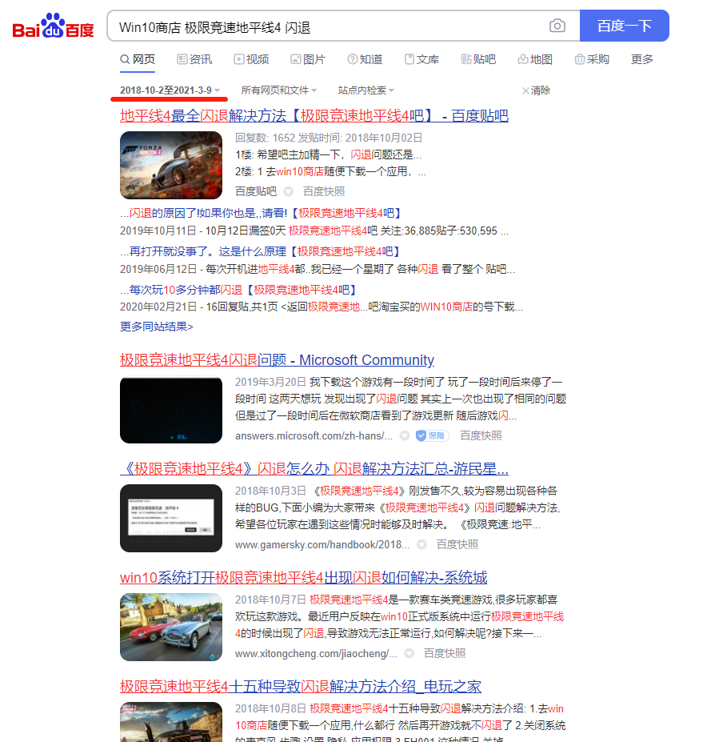Open the 采购 tab

[x=592, y=59]
